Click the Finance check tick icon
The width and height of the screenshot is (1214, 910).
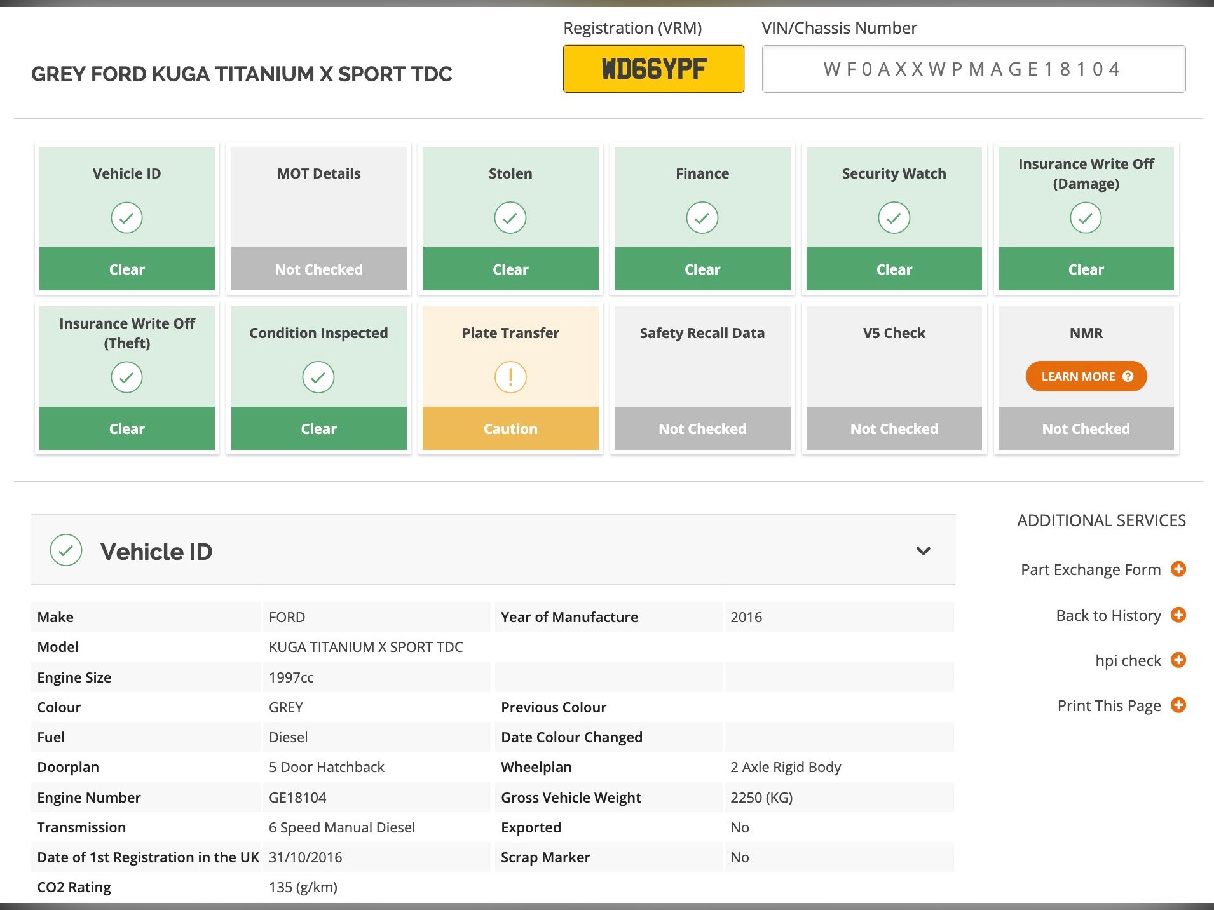point(702,218)
